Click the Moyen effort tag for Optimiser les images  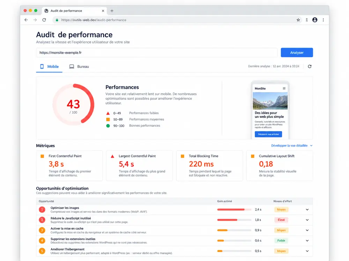coord(281,209)
